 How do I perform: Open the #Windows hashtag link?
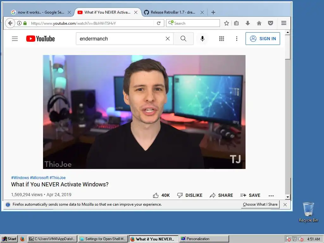[20, 178]
